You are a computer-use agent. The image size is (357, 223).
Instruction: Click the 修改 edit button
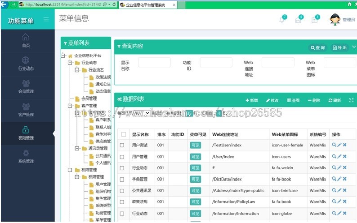pos(272,100)
